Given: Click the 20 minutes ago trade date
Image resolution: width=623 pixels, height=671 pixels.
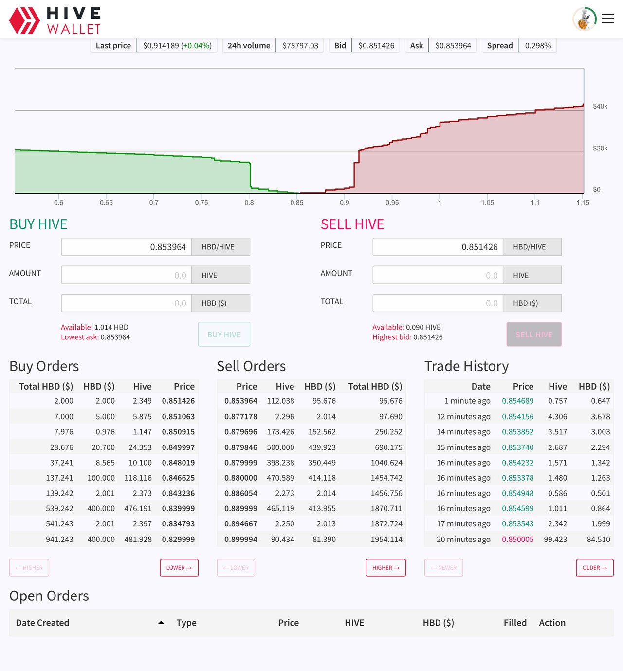Looking at the screenshot, I should point(463,539).
